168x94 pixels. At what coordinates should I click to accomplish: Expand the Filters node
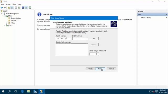point(7,23)
